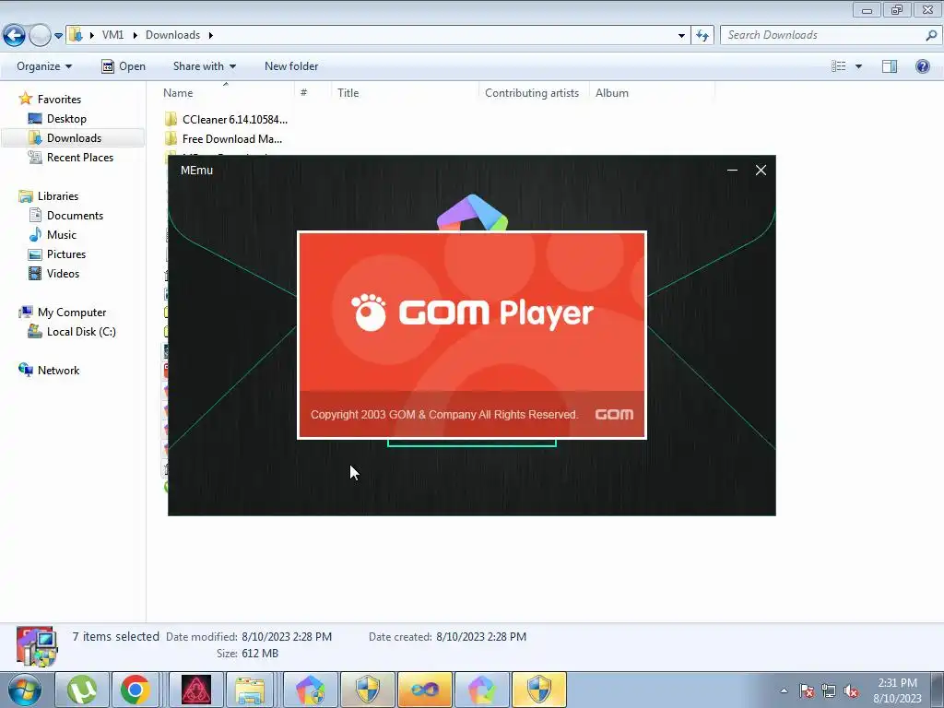Minimize the MEmu installer window
This screenshot has height=708, width=944.
click(x=732, y=171)
